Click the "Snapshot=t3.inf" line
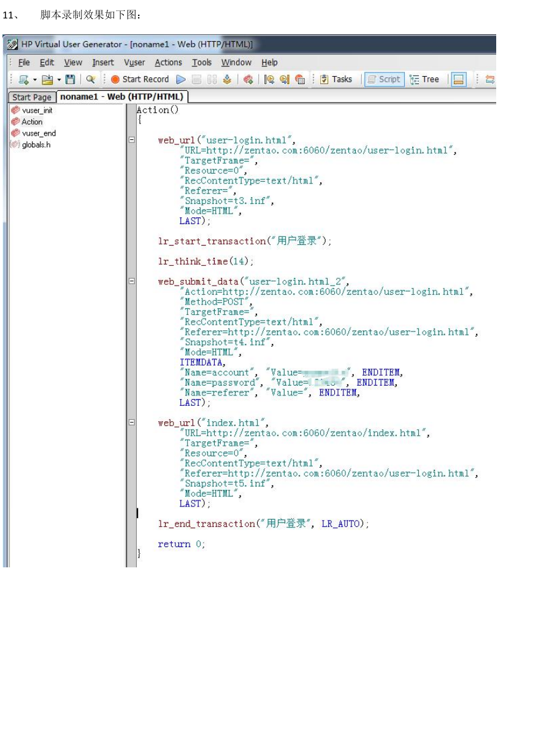Screen dimensions: 533x754 (226, 201)
